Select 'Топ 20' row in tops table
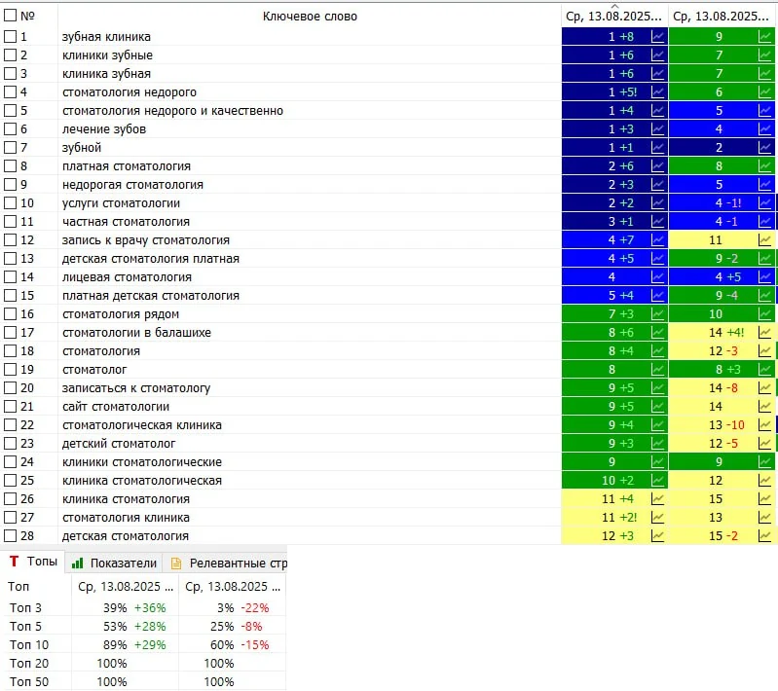The width and height of the screenshot is (778, 691). pyautogui.click(x=144, y=663)
